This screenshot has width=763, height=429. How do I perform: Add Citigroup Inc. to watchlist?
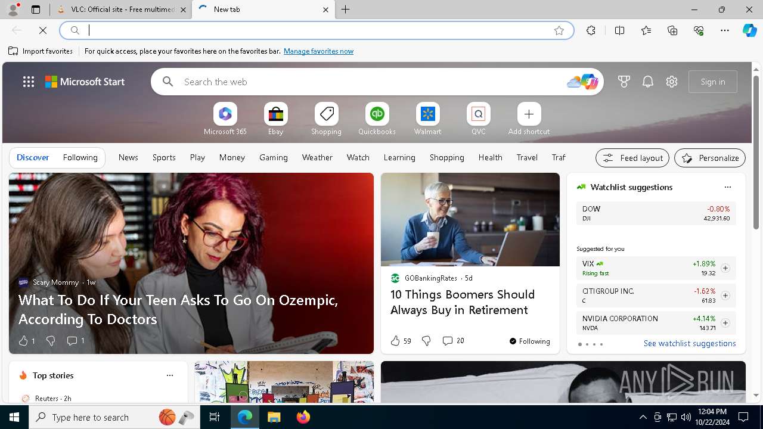coord(725,296)
